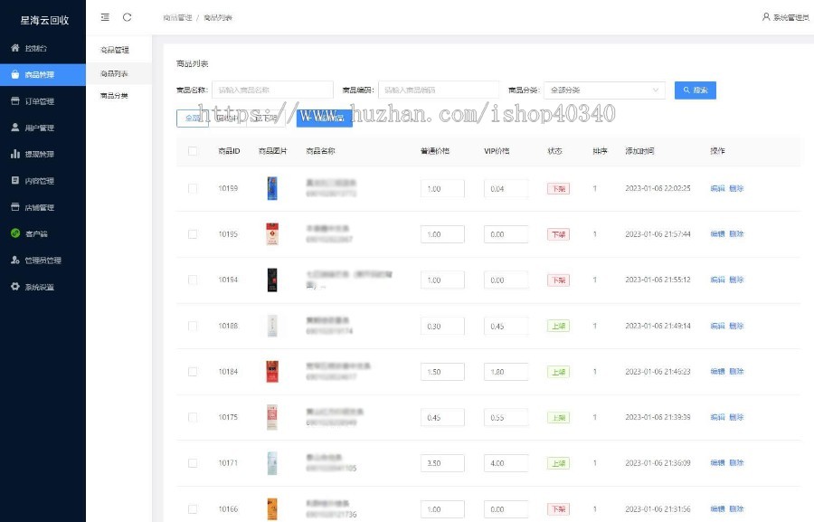The height and width of the screenshot is (522, 814).
Task: Click the 系统管理员 user avatar icon
Action: (766, 17)
